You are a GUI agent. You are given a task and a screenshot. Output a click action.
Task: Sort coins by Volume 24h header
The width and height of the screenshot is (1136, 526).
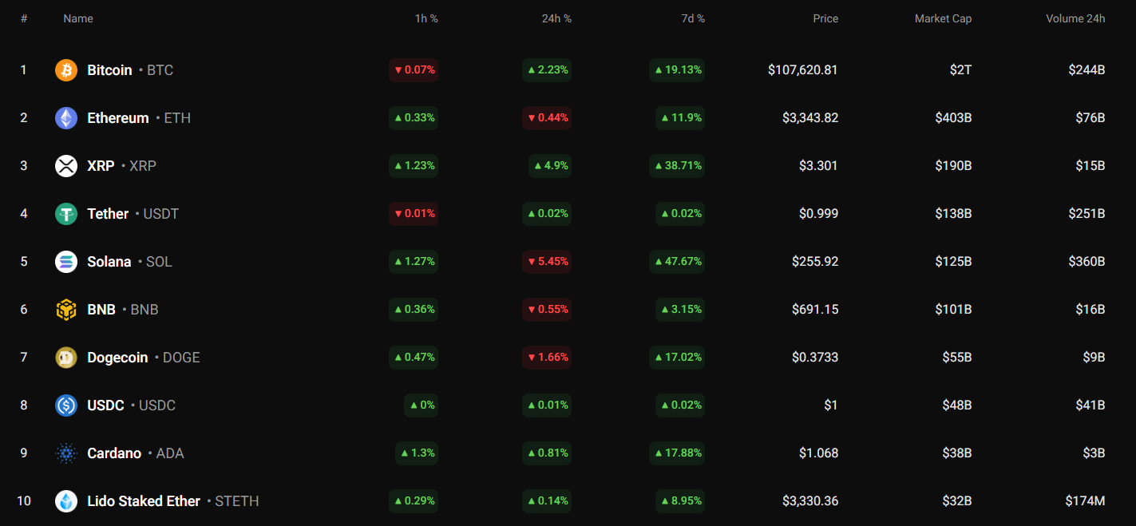click(1075, 18)
